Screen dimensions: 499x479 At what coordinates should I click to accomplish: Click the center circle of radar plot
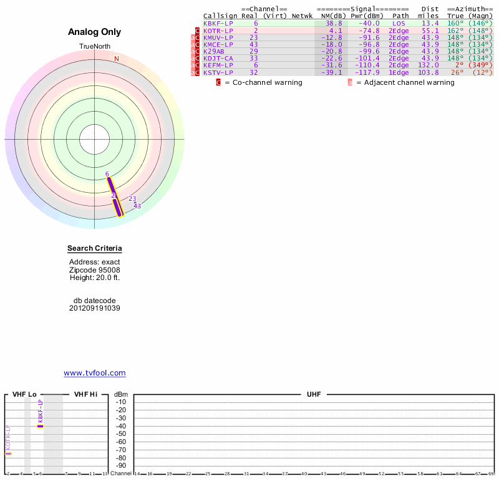95,139
